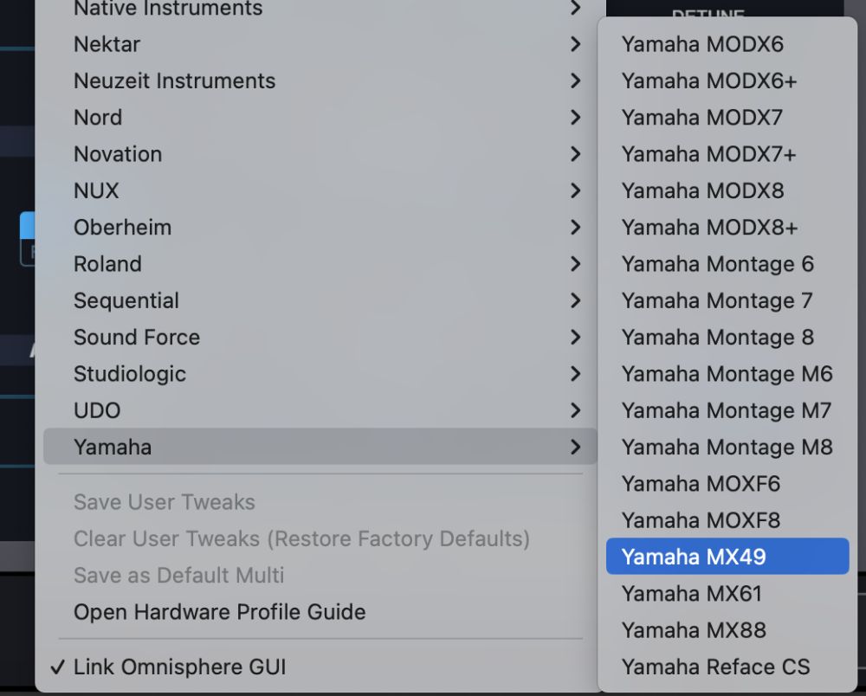866x696 pixels.
Task: Select Yamaha MODX8+ profile
Action: [709, 228]
